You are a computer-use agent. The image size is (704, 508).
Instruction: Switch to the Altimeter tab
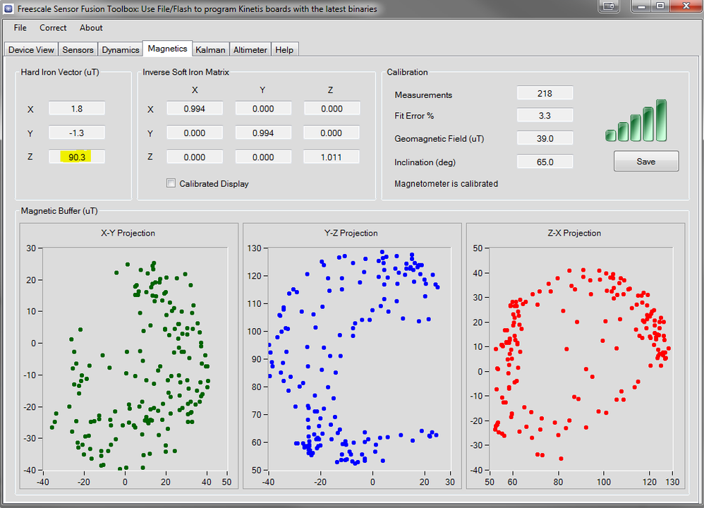(x=250, y=50)
